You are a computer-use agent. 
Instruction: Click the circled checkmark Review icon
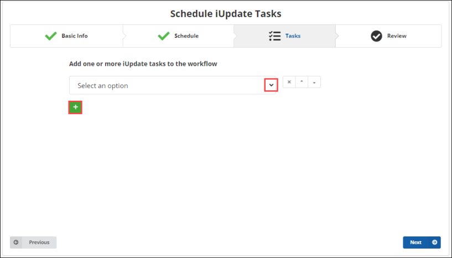[x=377, y=36]
